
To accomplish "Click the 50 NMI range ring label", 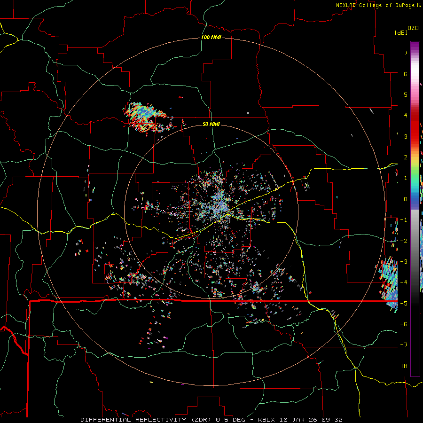I will tap(211, 124).
